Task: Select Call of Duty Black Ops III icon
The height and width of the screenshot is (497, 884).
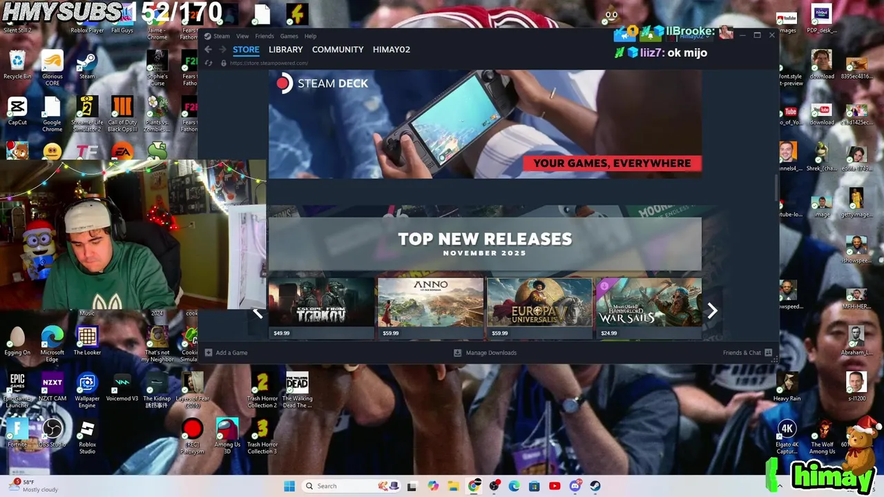Action: 122,114
